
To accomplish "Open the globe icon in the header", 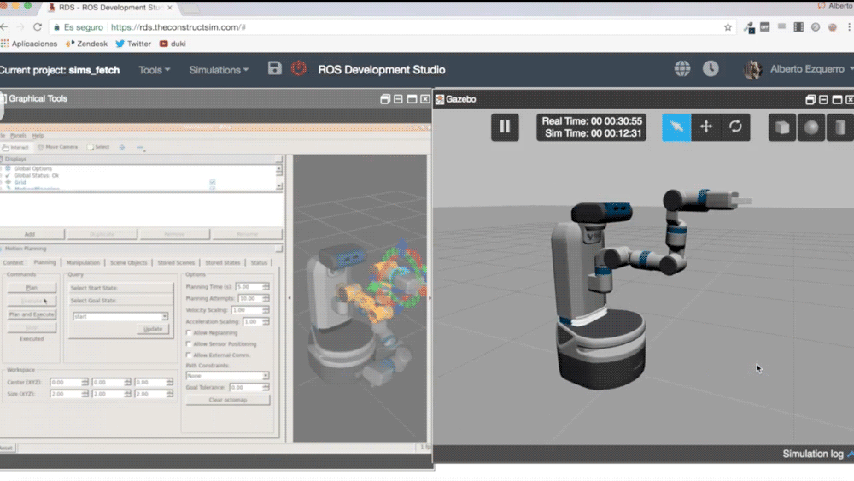I will coord(681,68).
